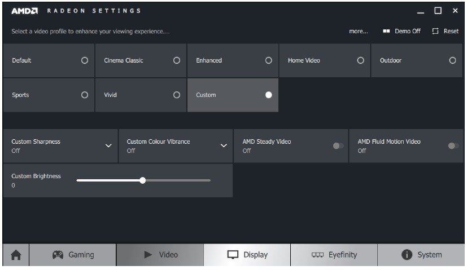Enable the AMD Steady Video switch
Viewport: 467px width, 270px height.
(x=338, y=145)
